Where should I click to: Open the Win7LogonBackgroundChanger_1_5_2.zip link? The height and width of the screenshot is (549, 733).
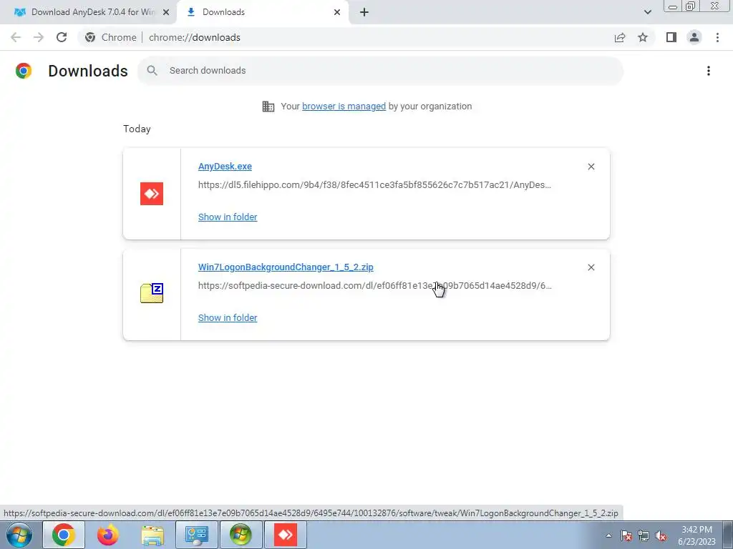(286, 267)
